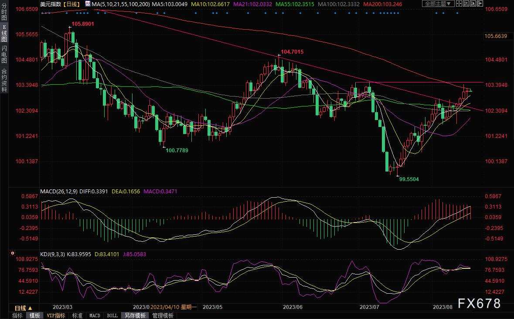Click the DEA:0.1656 value
This screenshot has width=514, height=319.
[126, 191]
